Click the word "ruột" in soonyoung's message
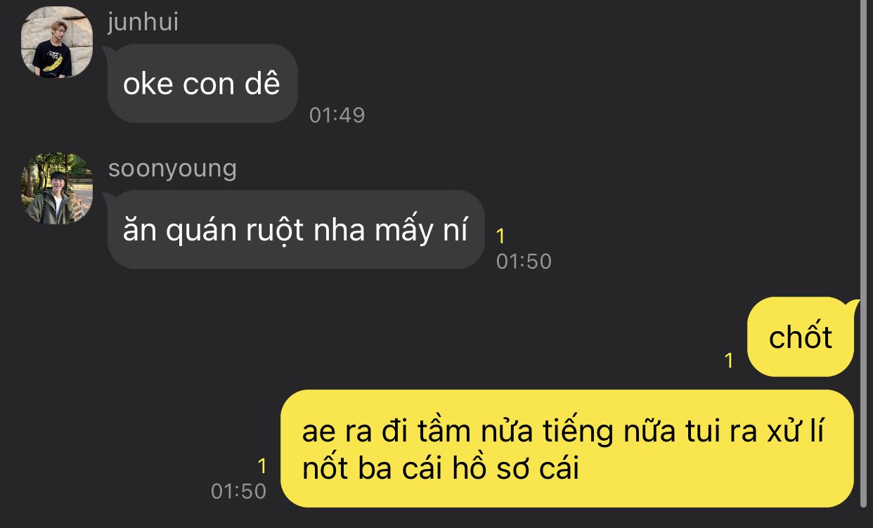The height and width of the screenshot is (528, 873). coord(264,231)
